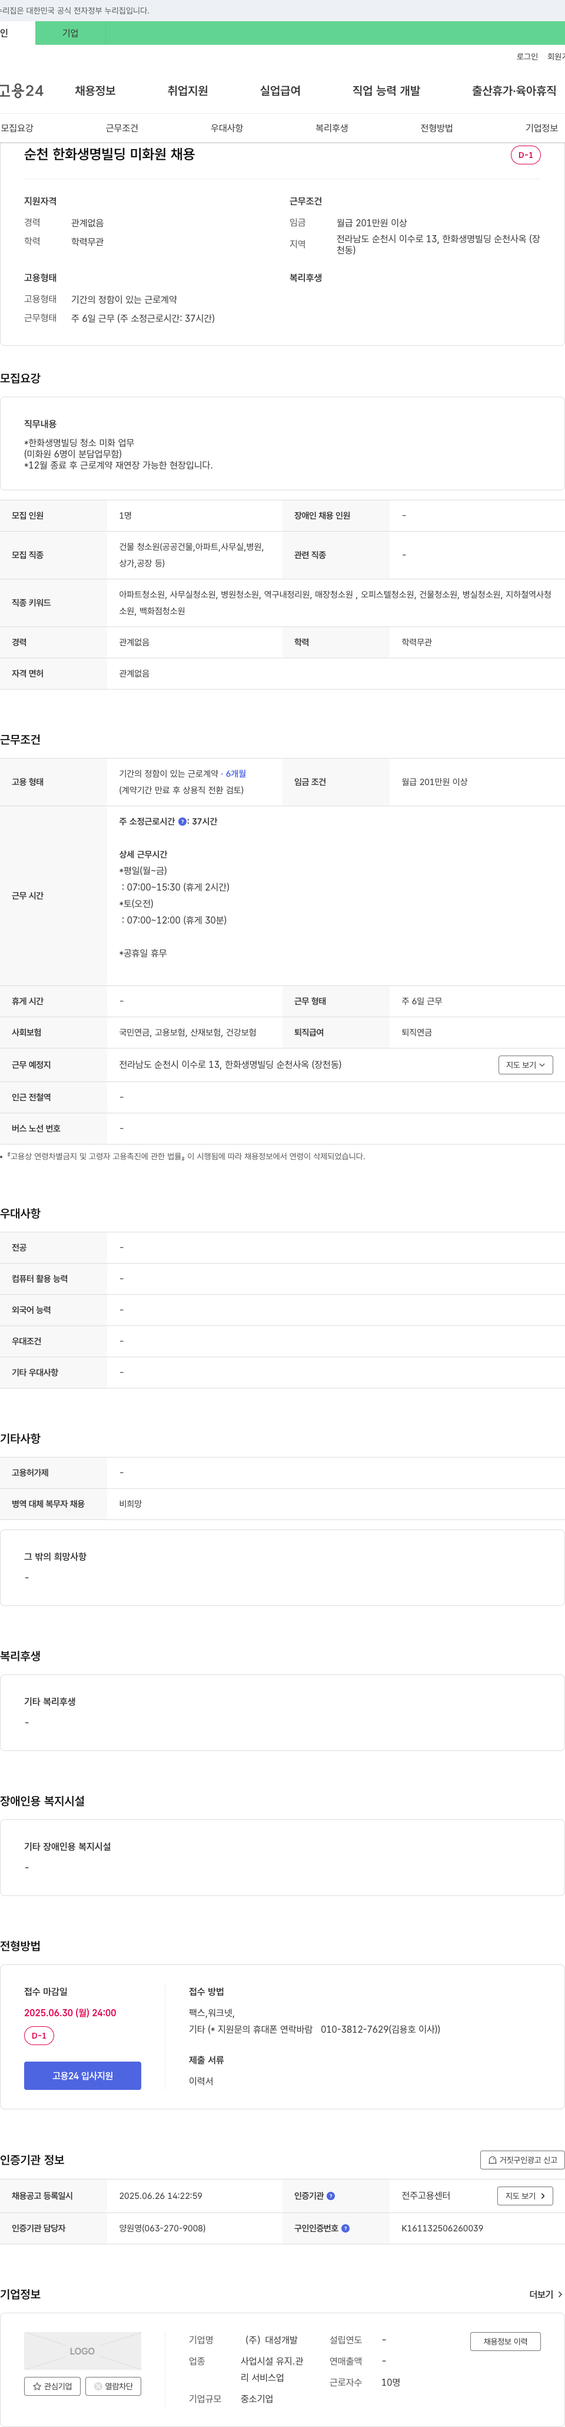Jump to the 모집요강 section tab
This screenshot has height=2427, width=565.
tap(17, 128)
